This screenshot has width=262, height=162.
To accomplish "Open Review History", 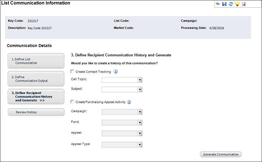I will (36, 112).
